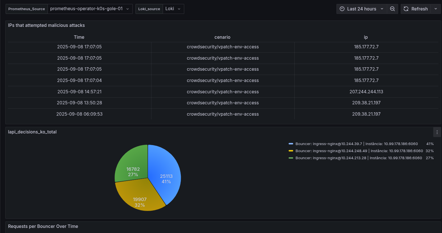Open the lapi_decisions_ko_total panel menu dots
The image size is (442, 233).
[437, 132]
